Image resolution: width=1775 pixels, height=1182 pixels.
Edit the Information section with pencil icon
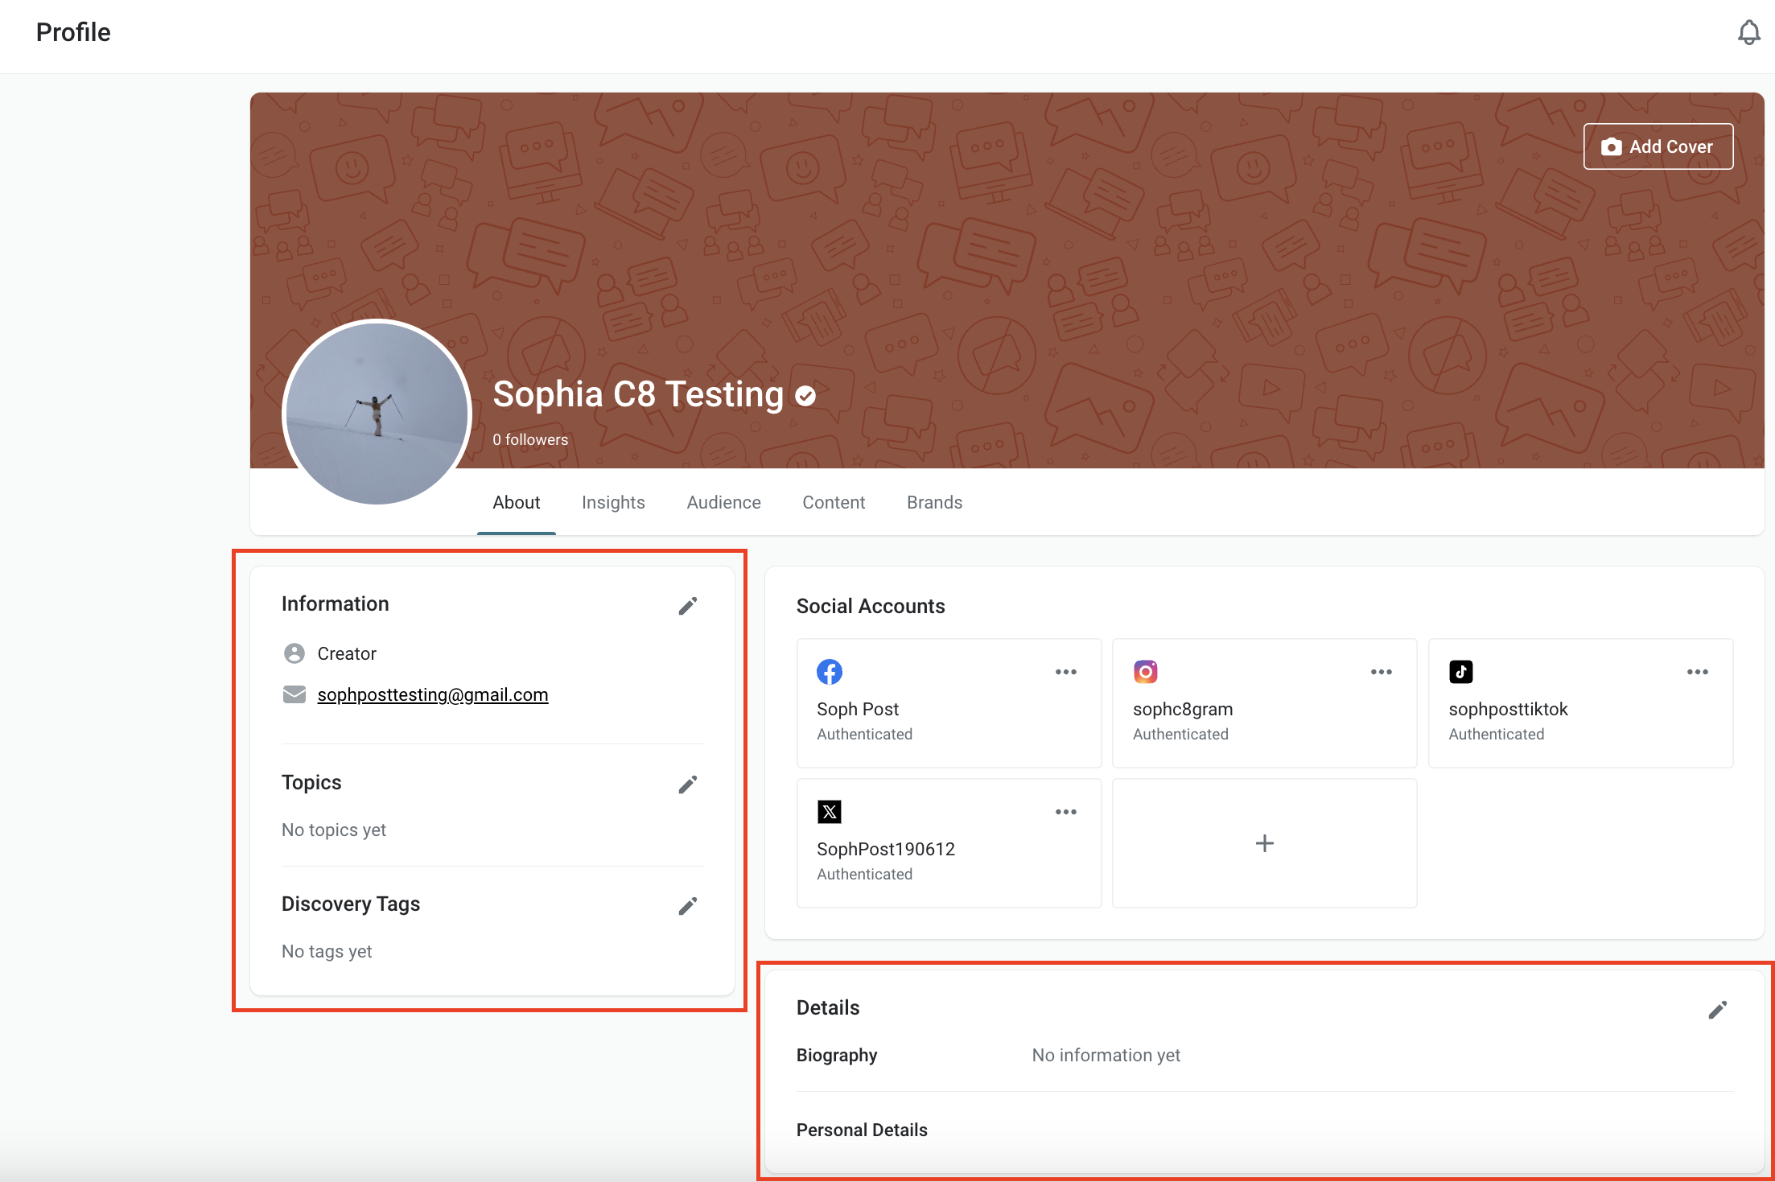pyautogui.click(x=687, y=606)
